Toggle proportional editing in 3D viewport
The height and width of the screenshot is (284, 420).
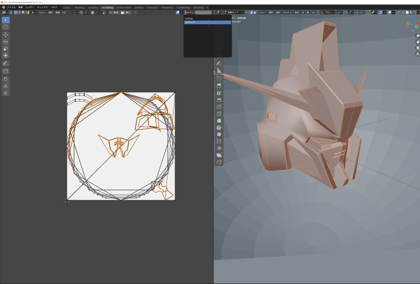click(357, 13)
